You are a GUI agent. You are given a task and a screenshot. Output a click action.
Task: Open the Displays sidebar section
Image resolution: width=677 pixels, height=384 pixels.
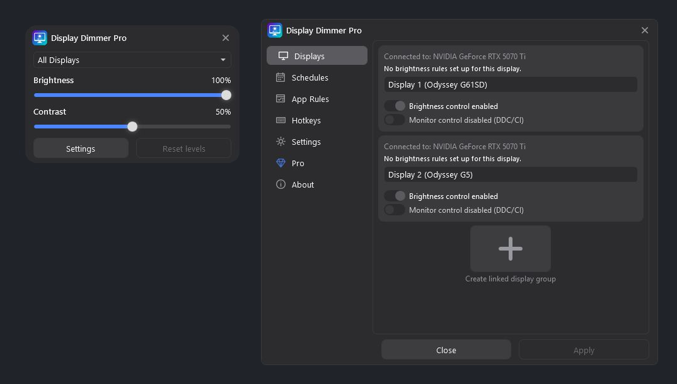click(317, 56)
